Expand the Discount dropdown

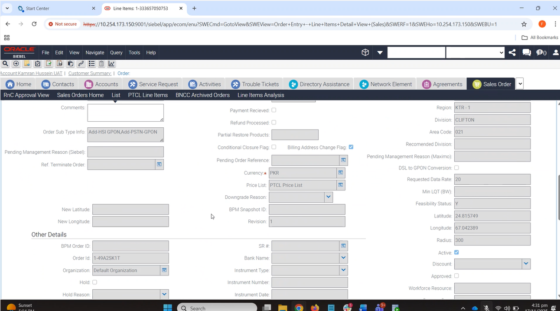pos(526,264)
